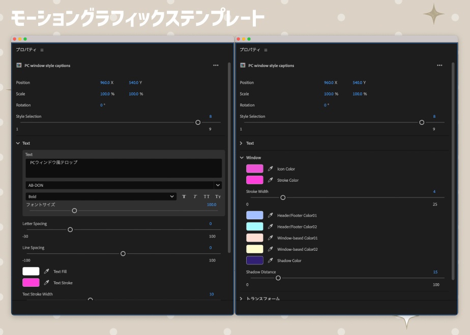Image resolution: width=470 pixels, height=335 pixels.
Task: Click the three-dots options in the left panel
Action: coord(216,65)
